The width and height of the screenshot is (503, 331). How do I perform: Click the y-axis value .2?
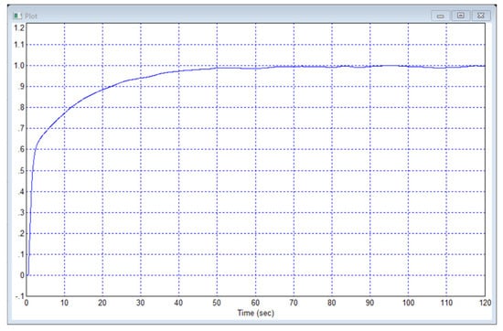[x=21, y=233]
